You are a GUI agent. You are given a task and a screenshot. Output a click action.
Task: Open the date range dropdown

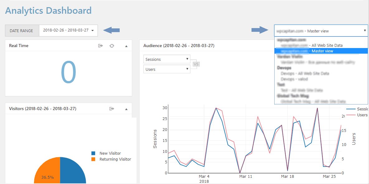tap(68, 30)
